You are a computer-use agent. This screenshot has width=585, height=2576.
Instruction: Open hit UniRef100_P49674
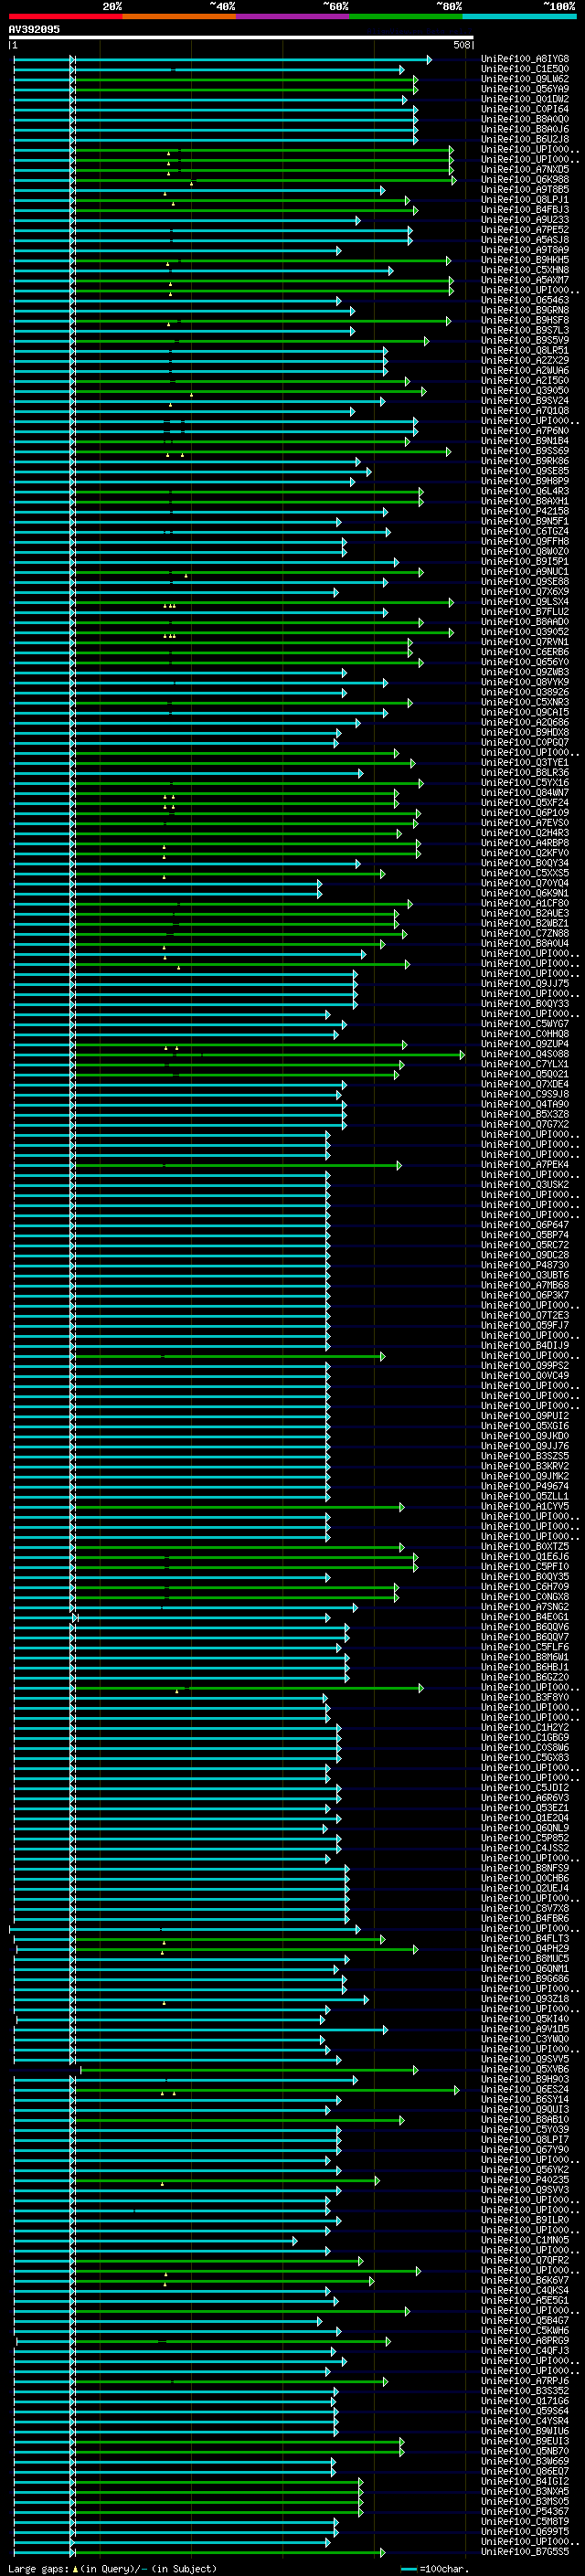pyautogui.click(x=525, y=1486)
